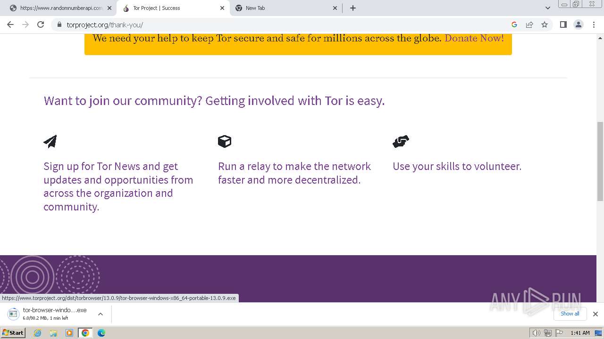604x339 pixels.
Task: Open Chrome three-dot menu
Action: point(594,24)
